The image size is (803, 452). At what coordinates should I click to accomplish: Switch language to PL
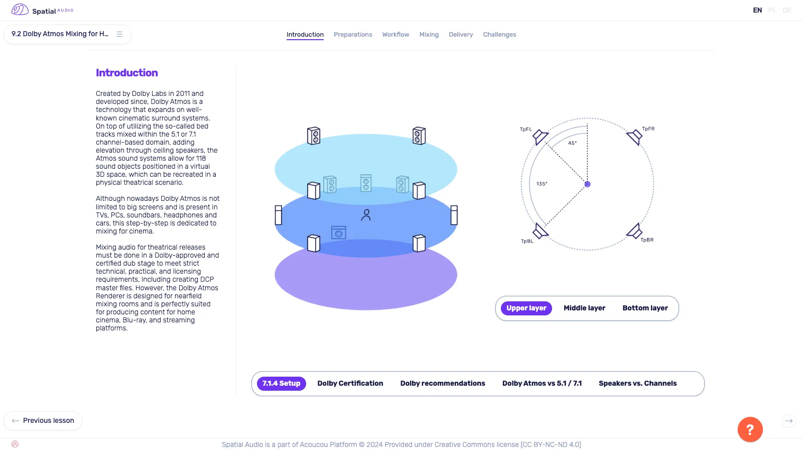(772, 10)
